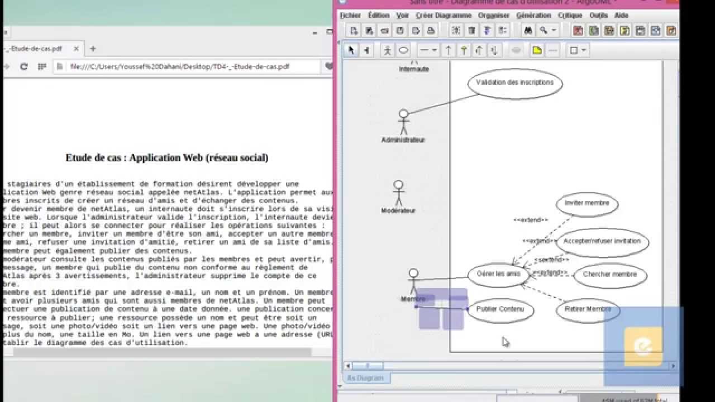The height and width of the screenshot is (402, 715).
Task: Select the Accepter/refuser invitation use case
Action: 602,242
